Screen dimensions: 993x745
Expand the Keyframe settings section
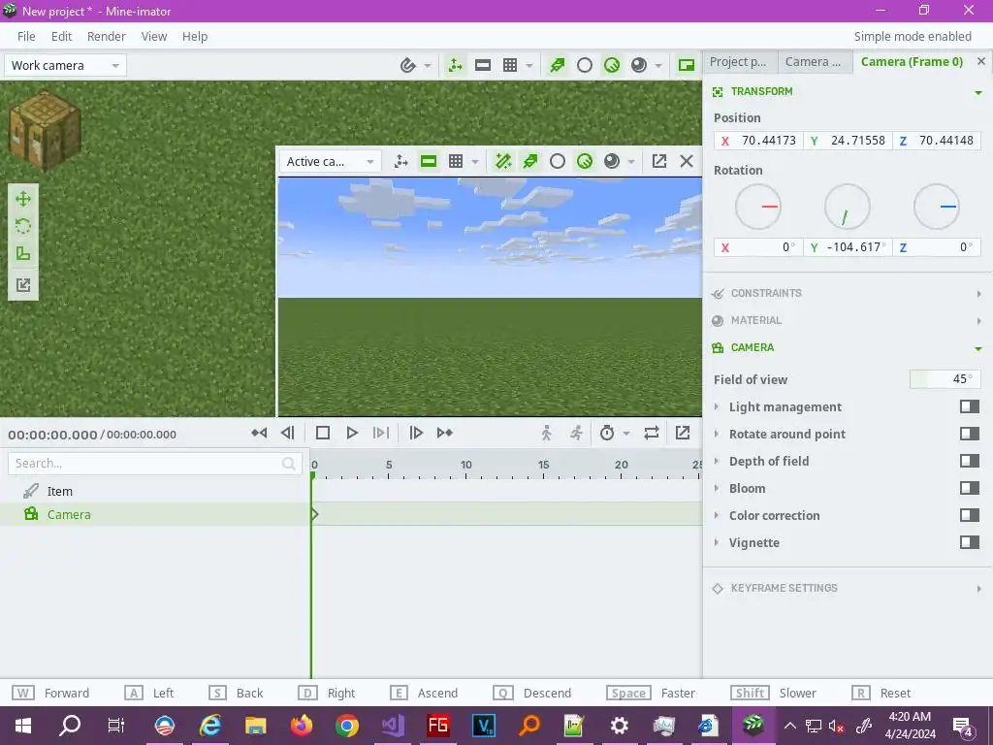pos(978,589)
